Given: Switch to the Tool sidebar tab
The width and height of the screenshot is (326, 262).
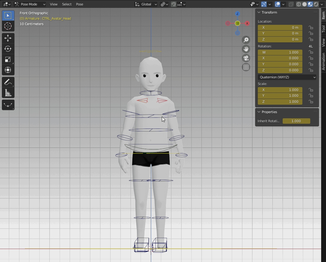Looking at the screenshot, I should (323, 29).
